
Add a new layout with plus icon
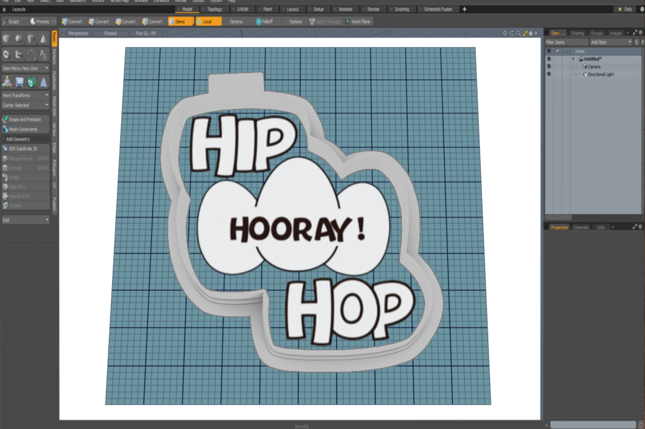point(464,9)
